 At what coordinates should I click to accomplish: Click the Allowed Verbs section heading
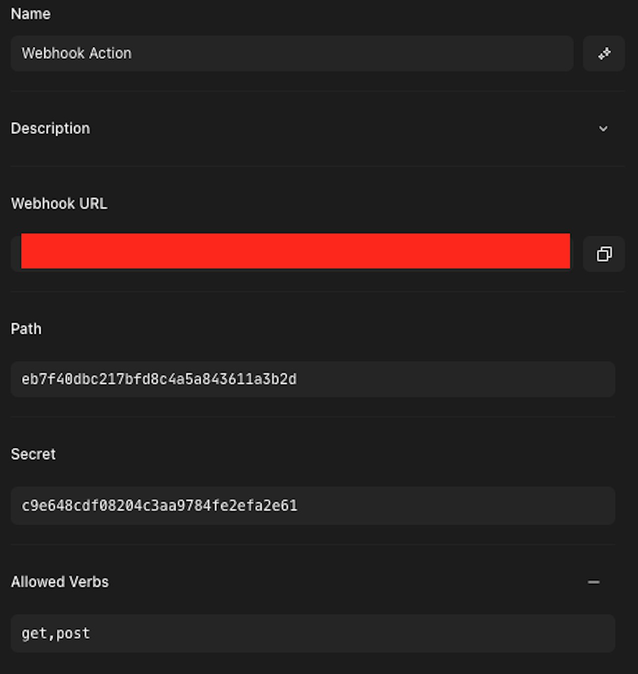pyautogui.click(x=60, y=582)
